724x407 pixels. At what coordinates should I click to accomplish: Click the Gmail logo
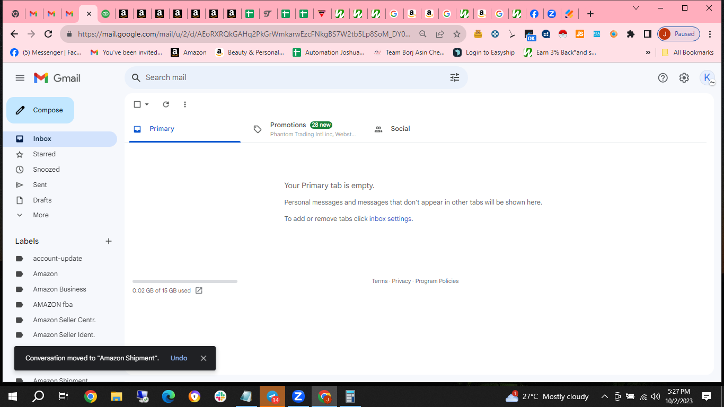pyautogui.click(x=57, y=78)
